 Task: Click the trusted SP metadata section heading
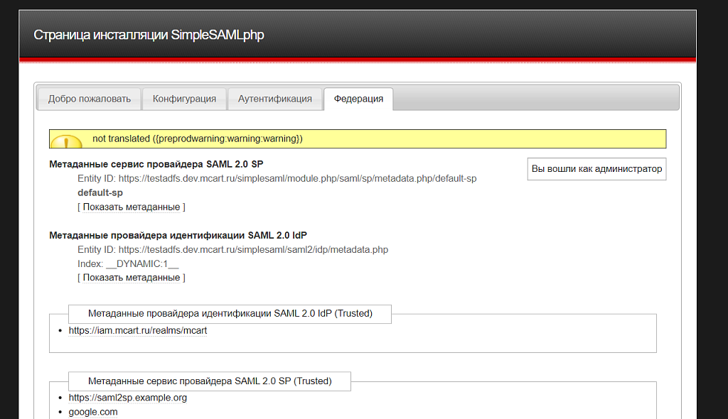point(209,381)
